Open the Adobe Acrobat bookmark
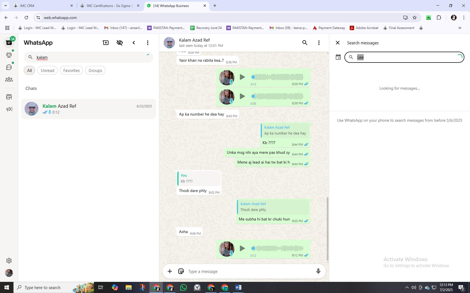The width and height of the screenshot is (470, 293). 364,28
